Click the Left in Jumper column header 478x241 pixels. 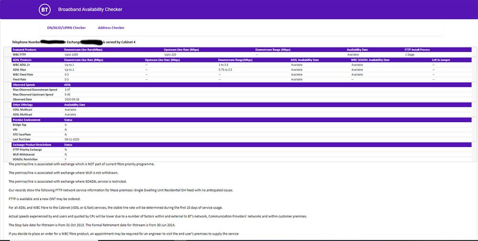click(441, 60)
